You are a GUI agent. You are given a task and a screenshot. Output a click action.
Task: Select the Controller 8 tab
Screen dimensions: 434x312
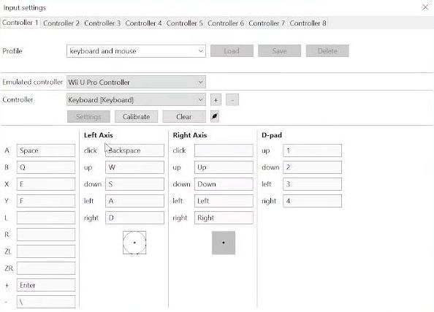coord(308,23)
